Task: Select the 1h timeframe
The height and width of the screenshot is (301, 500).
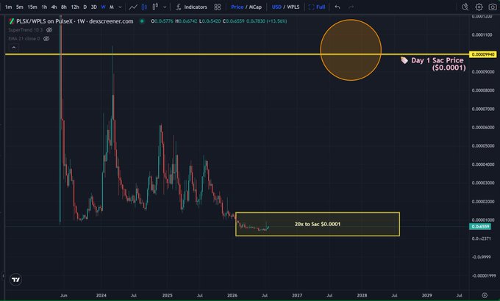Action: pos(44,7)
